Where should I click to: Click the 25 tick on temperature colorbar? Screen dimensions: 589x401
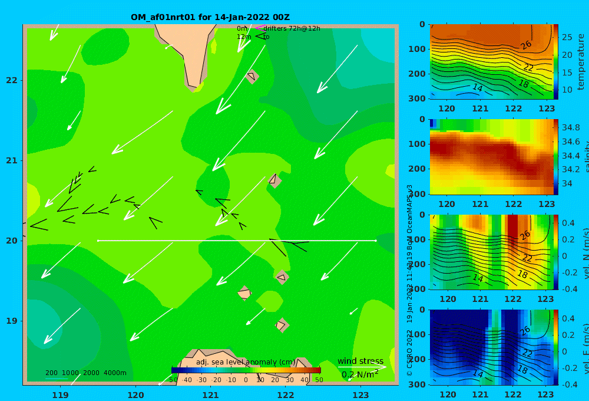pos(567,37)
